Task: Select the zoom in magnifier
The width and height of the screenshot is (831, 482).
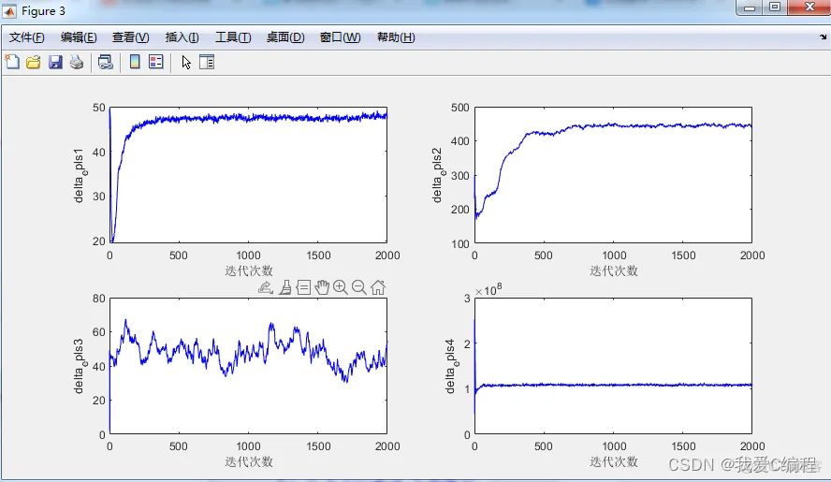Action: coord(341,287)
